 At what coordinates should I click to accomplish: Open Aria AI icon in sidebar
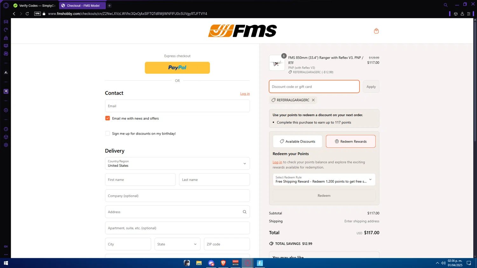pos(6,73)
